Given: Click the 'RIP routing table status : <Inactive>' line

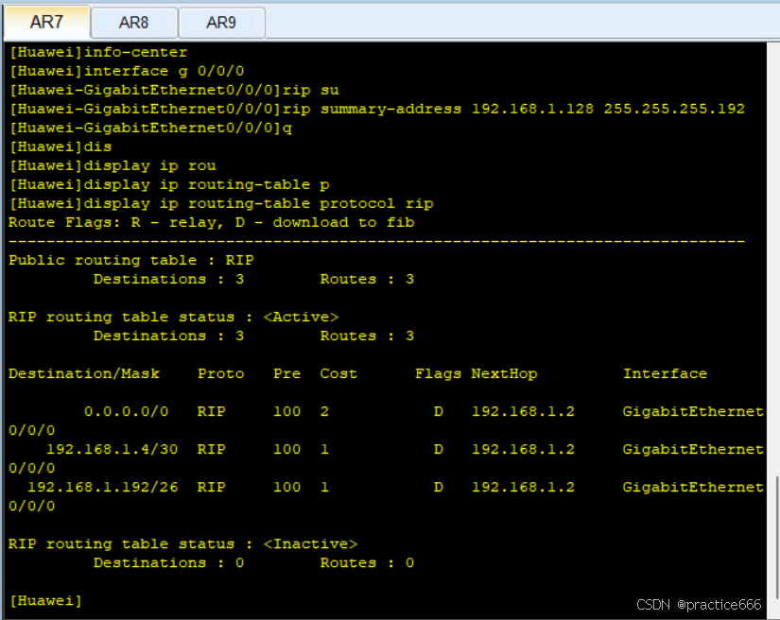Looking at the screenshot, I should (183, 544).
